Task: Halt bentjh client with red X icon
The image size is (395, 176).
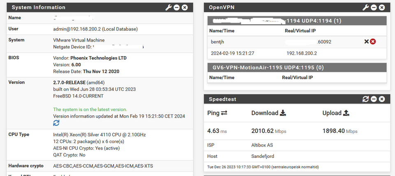Action: (373, 42)
